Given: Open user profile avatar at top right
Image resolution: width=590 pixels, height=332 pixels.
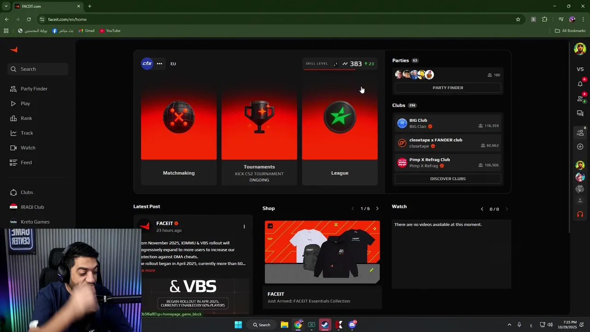Looking at the screenshot, I should click(580, 49).
